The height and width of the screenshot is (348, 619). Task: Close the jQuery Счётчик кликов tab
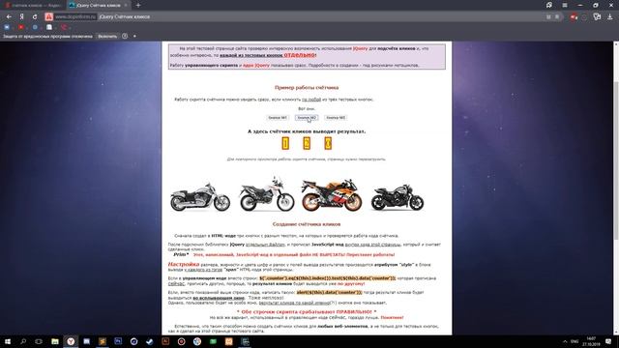click(126, 5)
